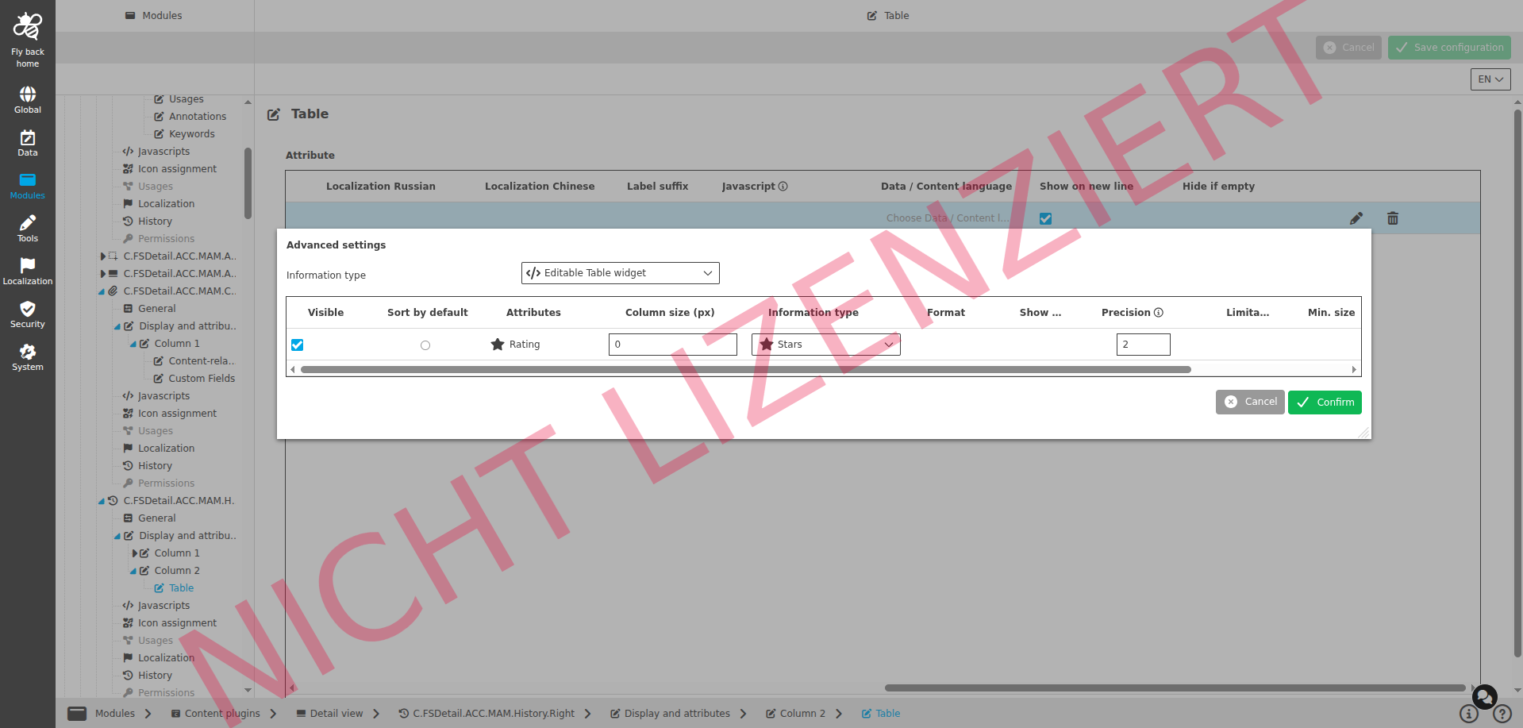Collapse the C.FSDetail.ACC.MAM.H. tree node
1523x728 pixels.
[x=102, y=501]
